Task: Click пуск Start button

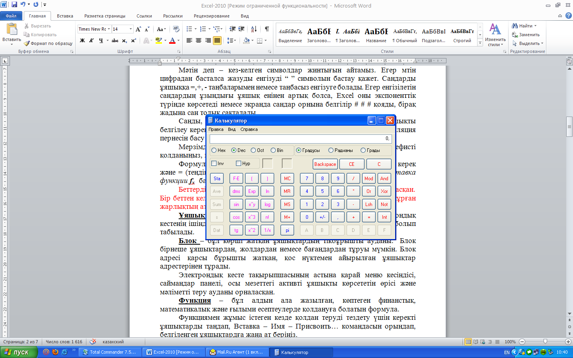Action: [19, 352]
